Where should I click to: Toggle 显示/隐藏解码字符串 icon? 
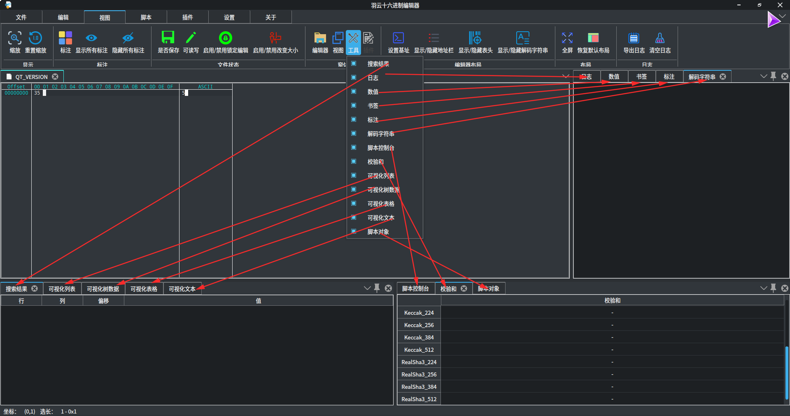click(x=522, y=38)
